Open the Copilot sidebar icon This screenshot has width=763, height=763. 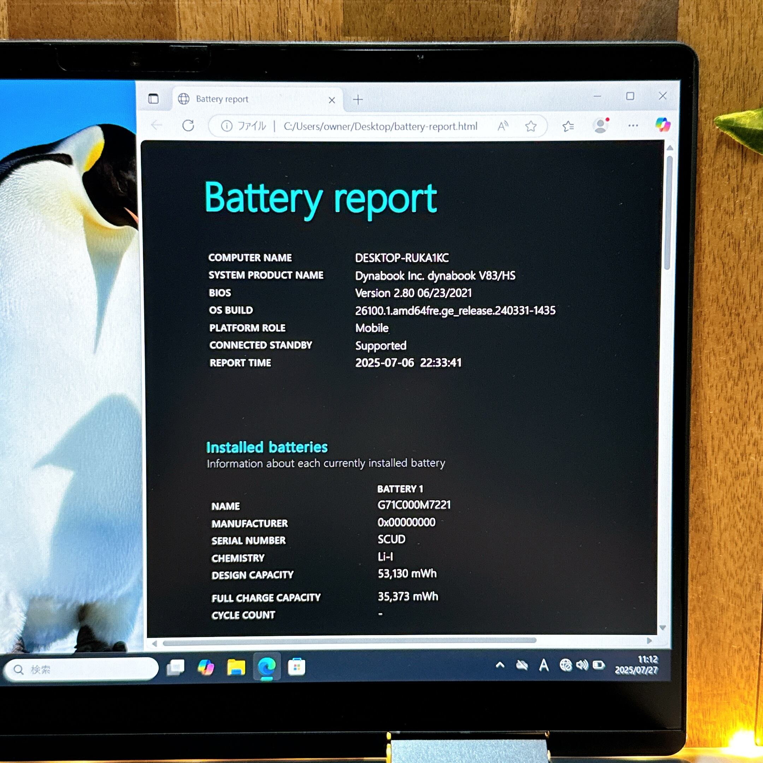663,125
